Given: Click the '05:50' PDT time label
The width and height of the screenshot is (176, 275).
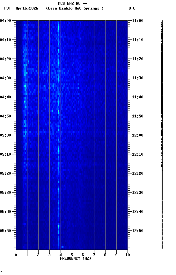Looking at the screenshot, I should 5,231.
